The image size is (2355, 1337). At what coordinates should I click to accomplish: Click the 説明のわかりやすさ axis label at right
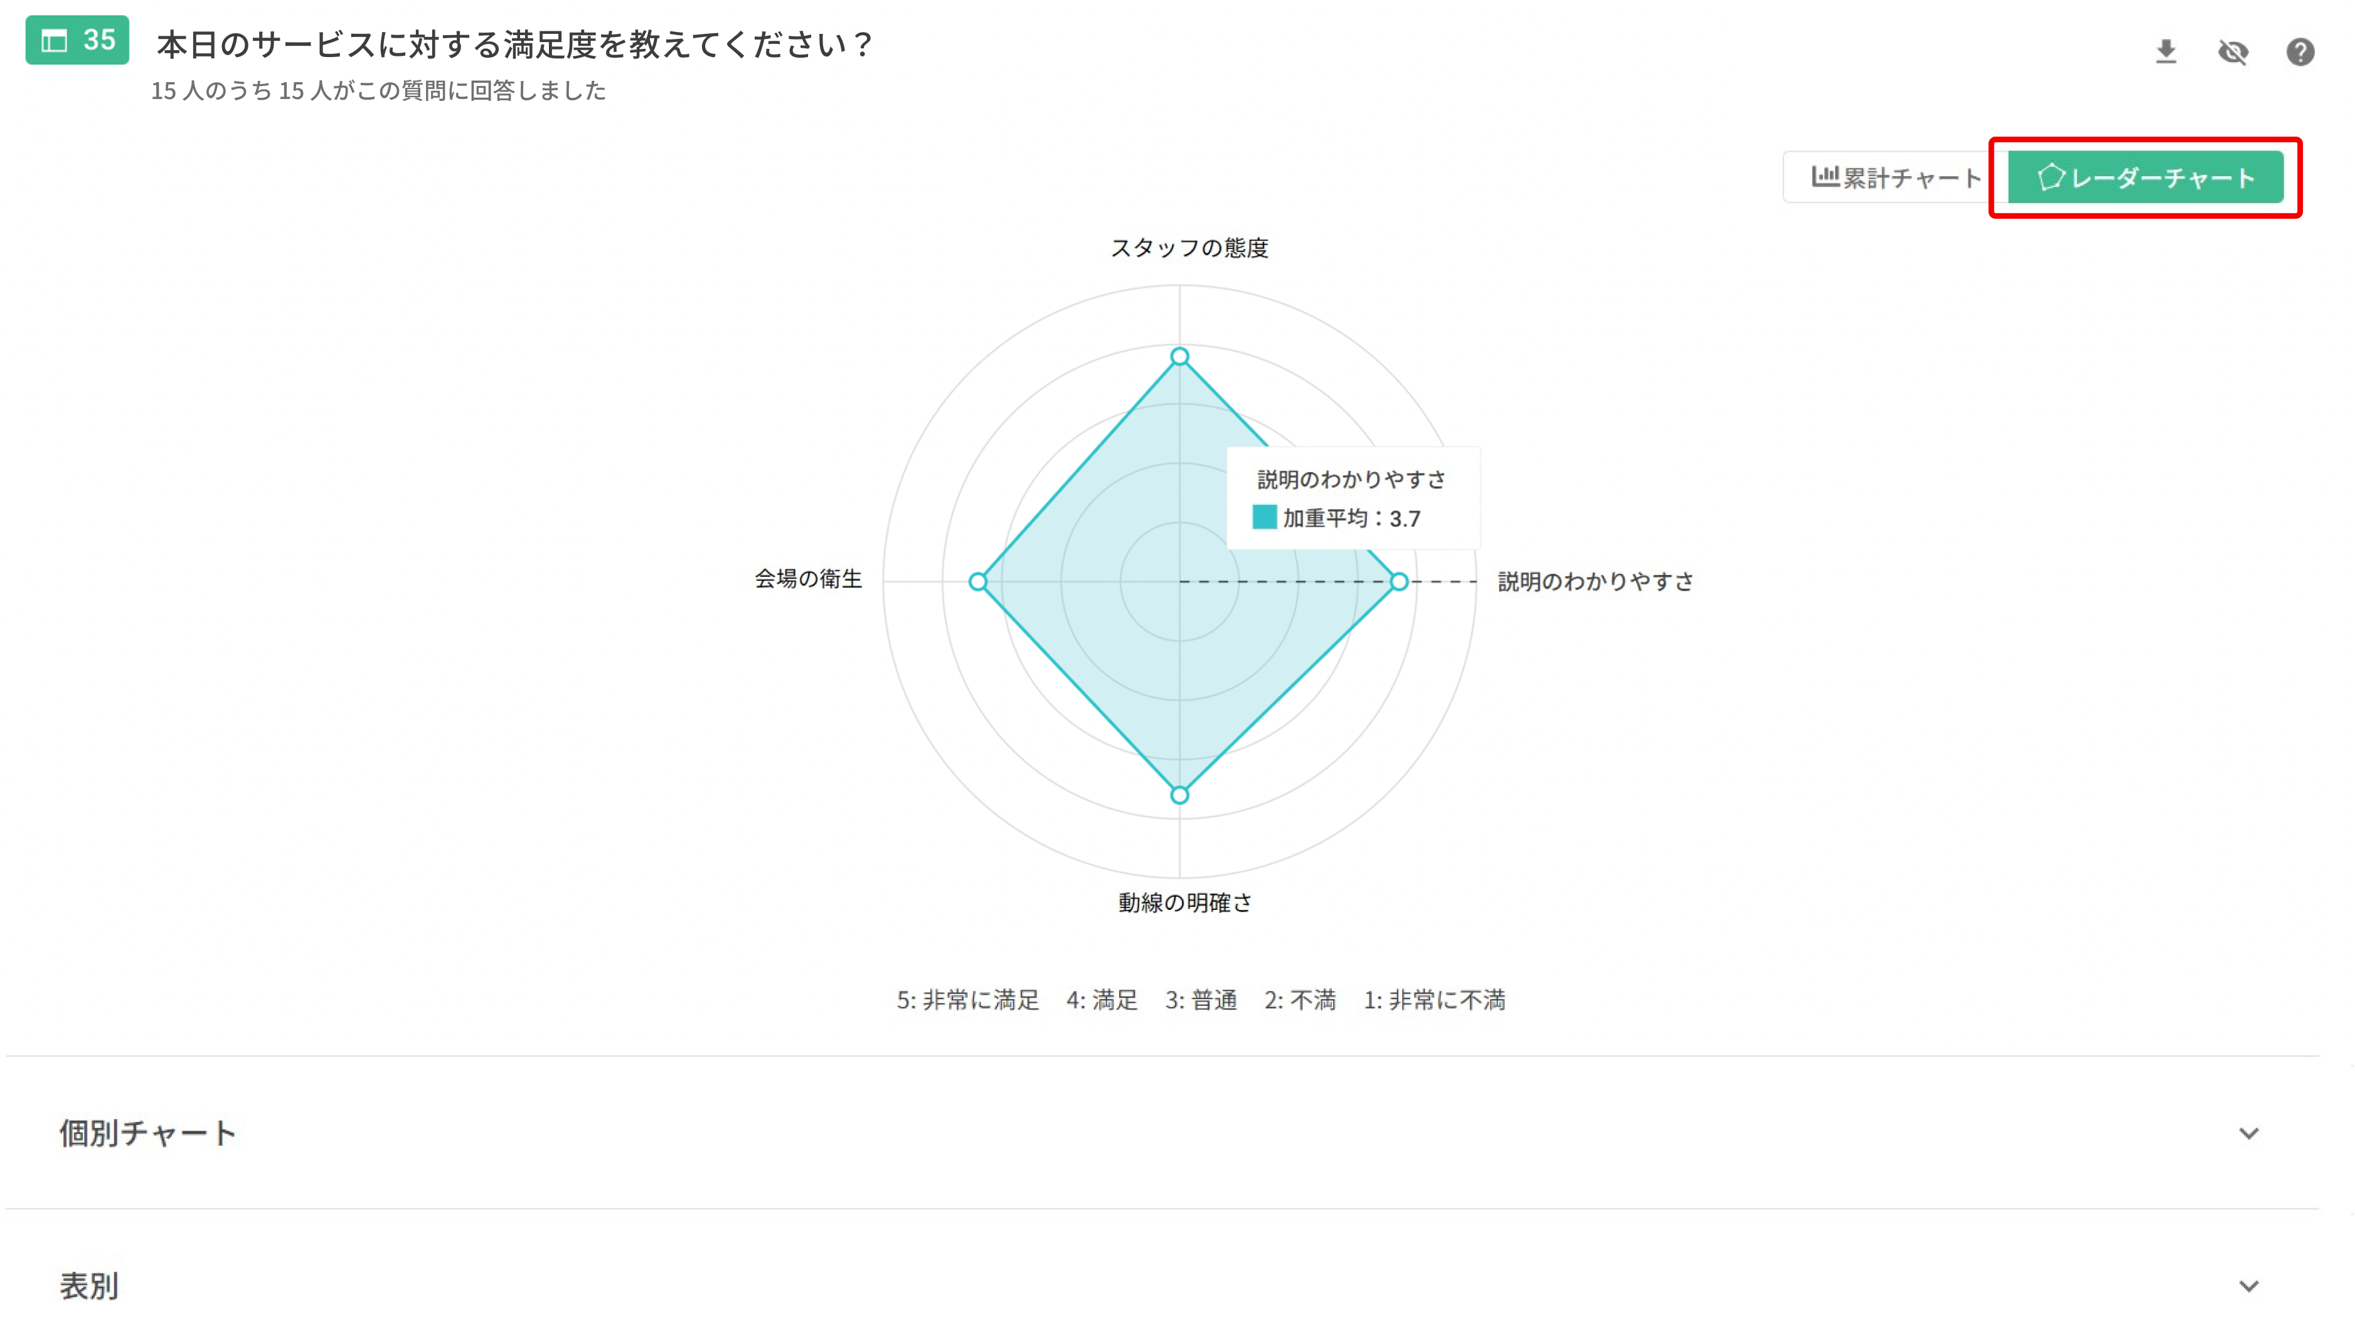[x=1595, y=581]
